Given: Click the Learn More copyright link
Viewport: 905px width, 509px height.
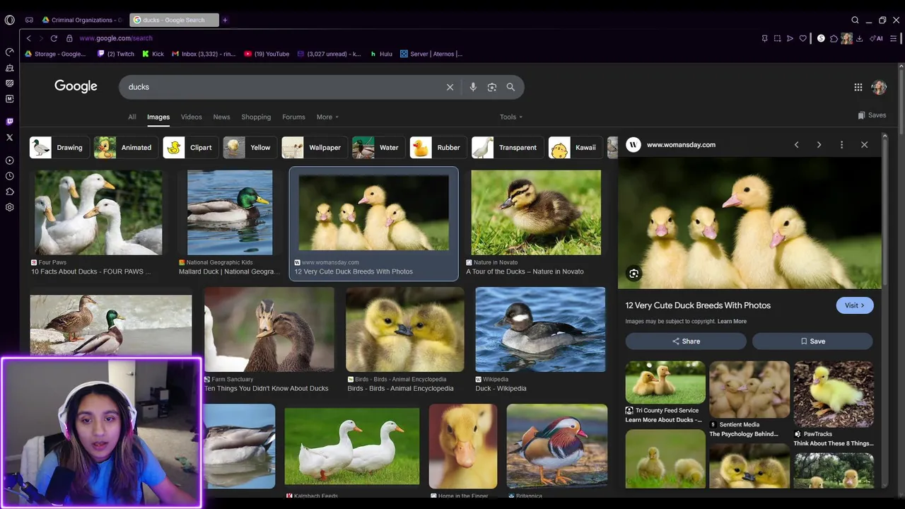Looking at the screenshot, I should [x=732, y=322].
